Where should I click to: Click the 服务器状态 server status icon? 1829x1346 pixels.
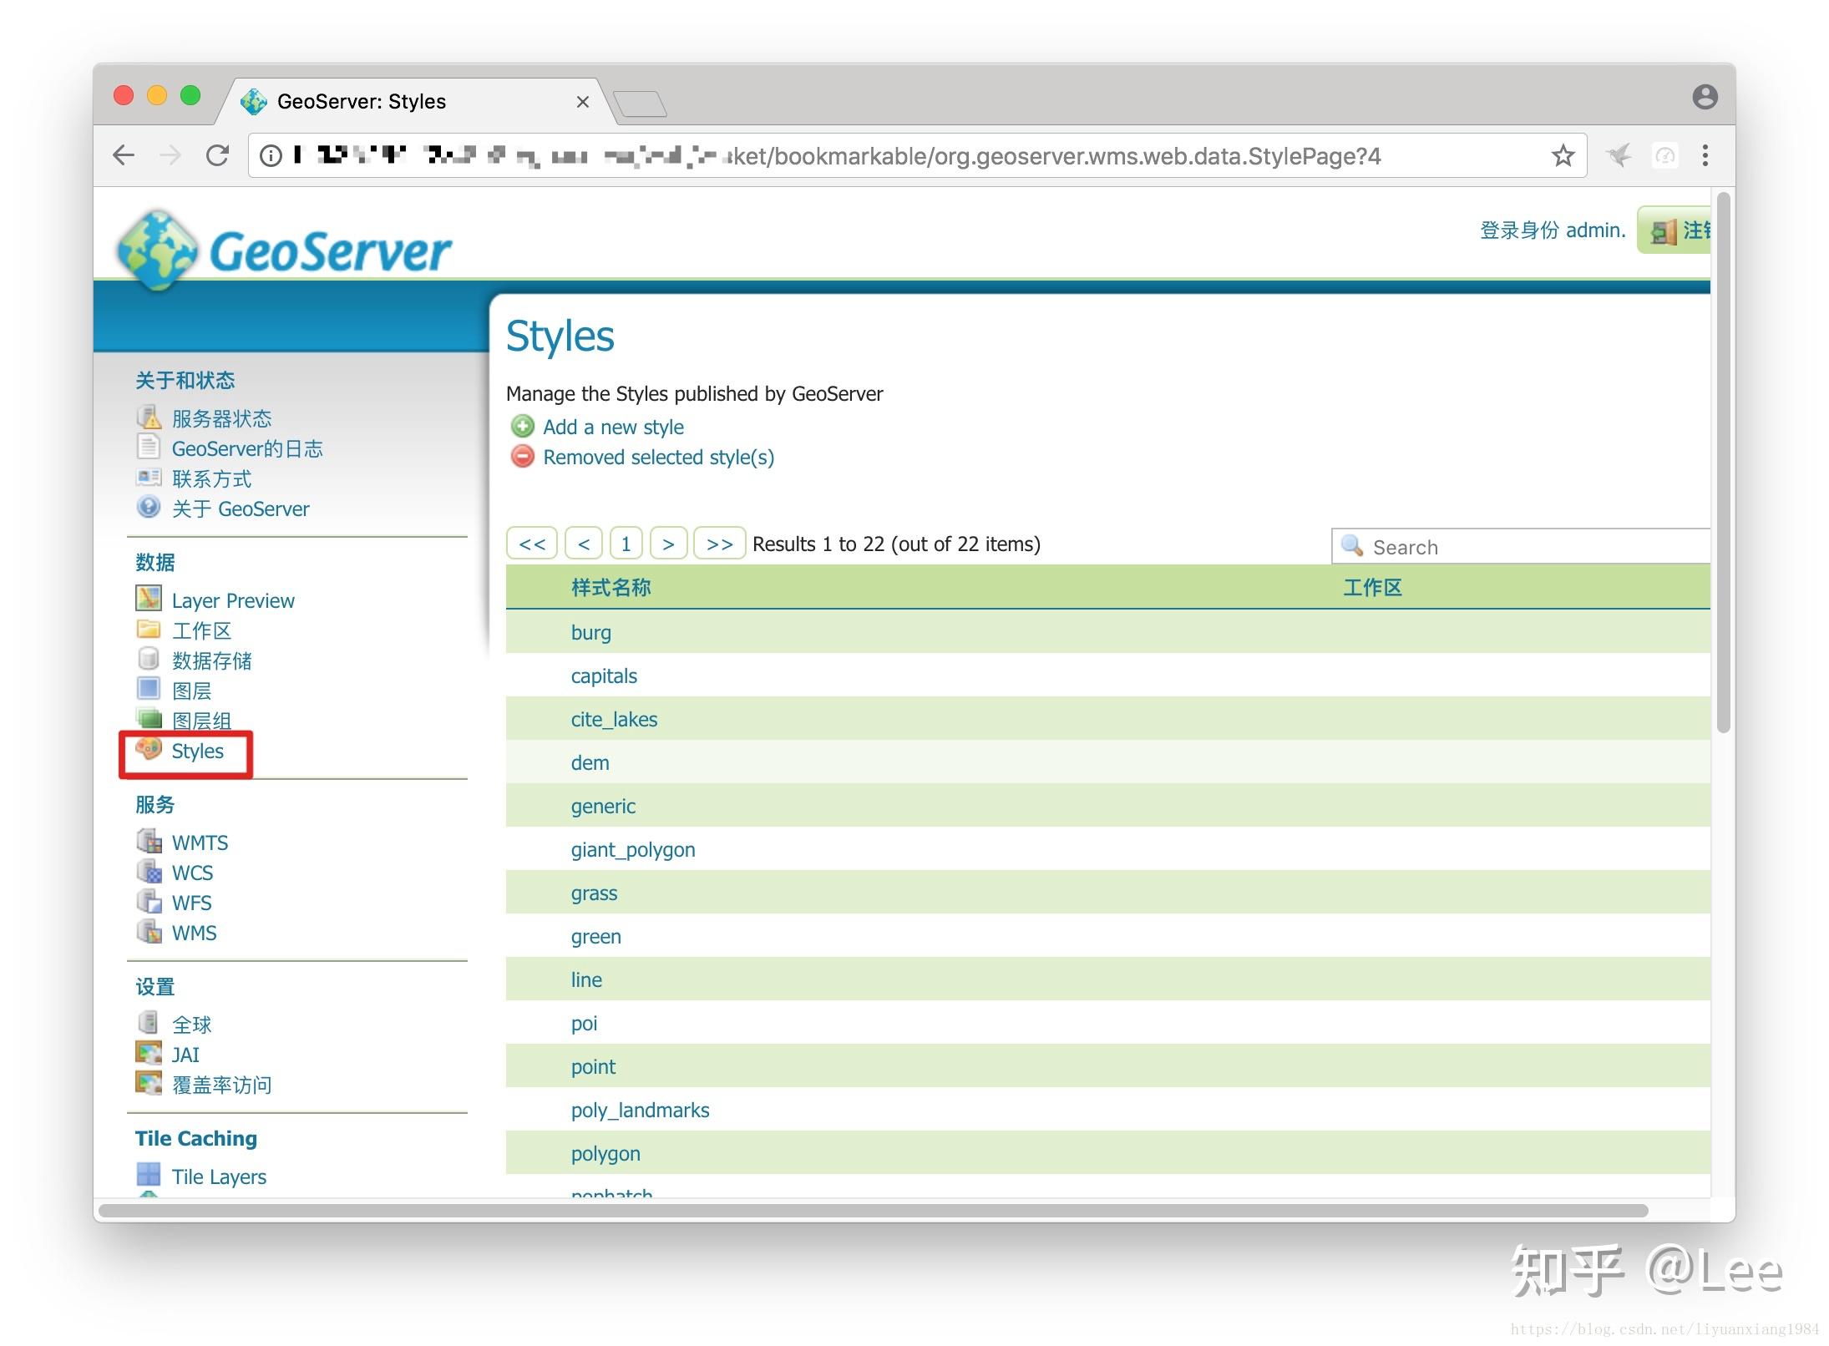point(149,417)
